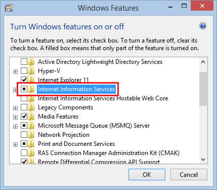Click the features list scrollbar thumb
The image size is (217, 190).
(x=203, y=89)
